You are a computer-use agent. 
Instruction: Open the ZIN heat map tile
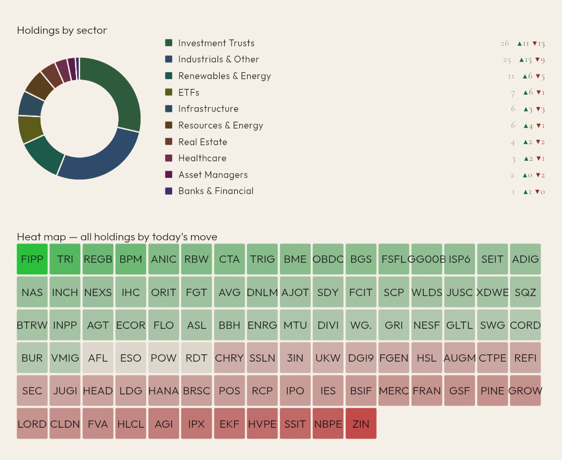point(361,424)
